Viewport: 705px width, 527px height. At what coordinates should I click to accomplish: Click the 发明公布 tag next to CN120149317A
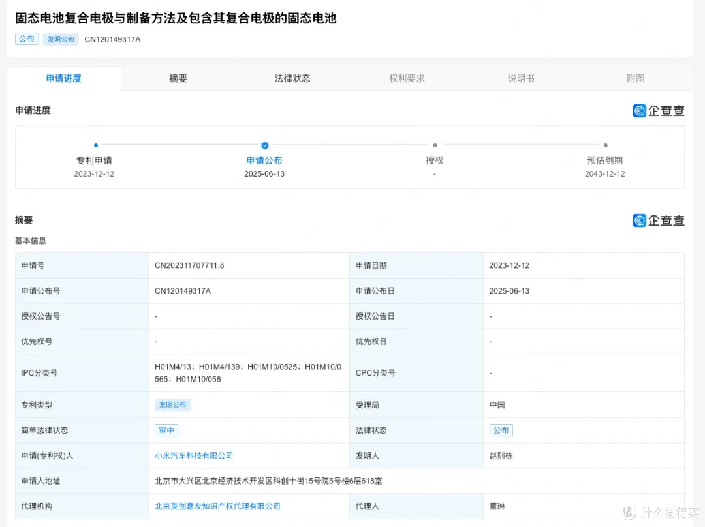pyautogui.click(x=61, y=39)
